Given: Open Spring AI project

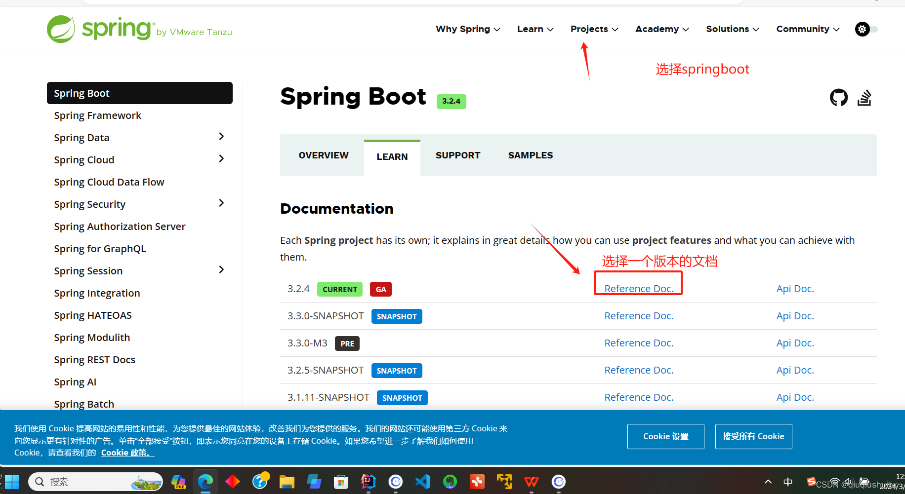Looking at the screenshot, I should pyautogui.click(x=76, y=382).
